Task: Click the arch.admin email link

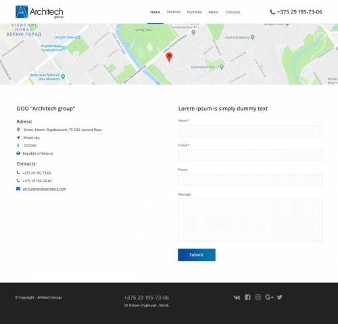Action: click(x=45, y=189)
